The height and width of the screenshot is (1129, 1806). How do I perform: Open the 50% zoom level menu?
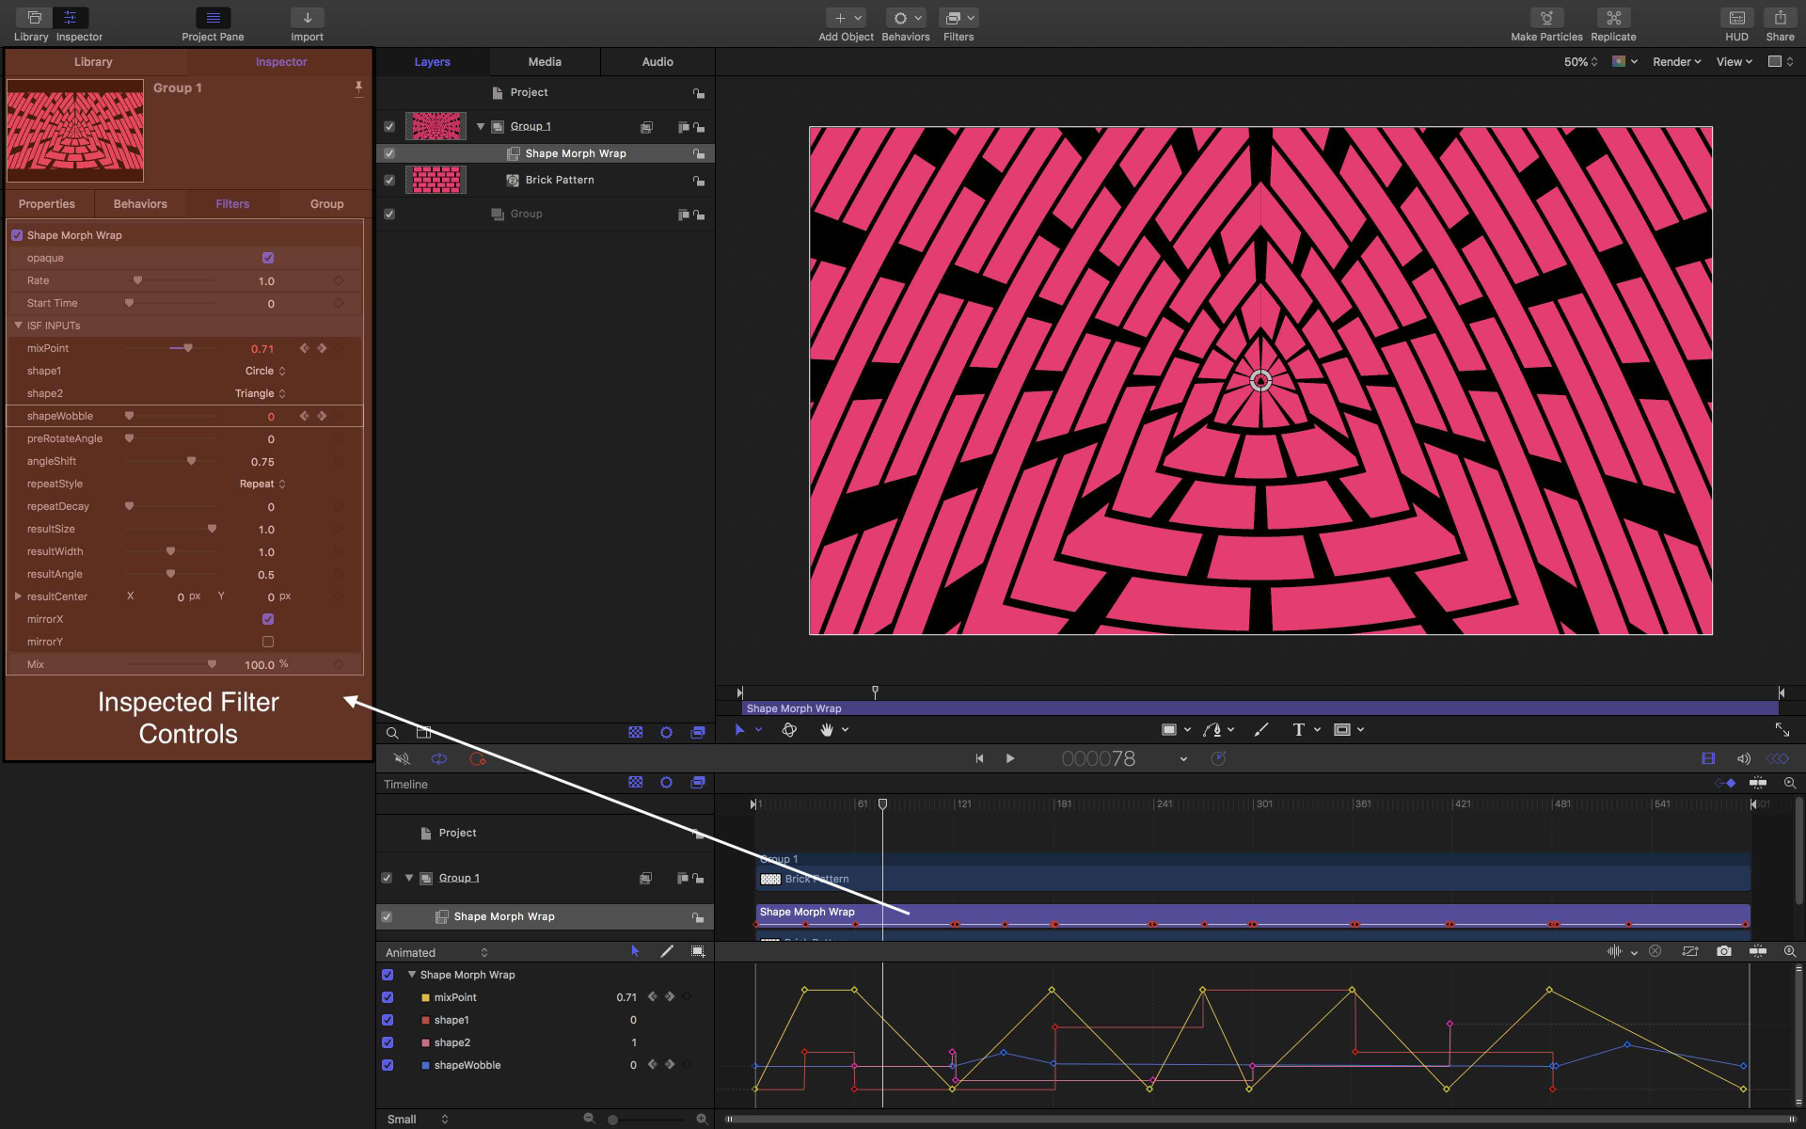coord(1580,62)
